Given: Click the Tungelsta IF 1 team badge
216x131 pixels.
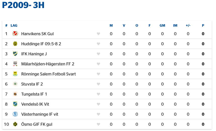Looking at the screenshot, I should tap(15, 94).
